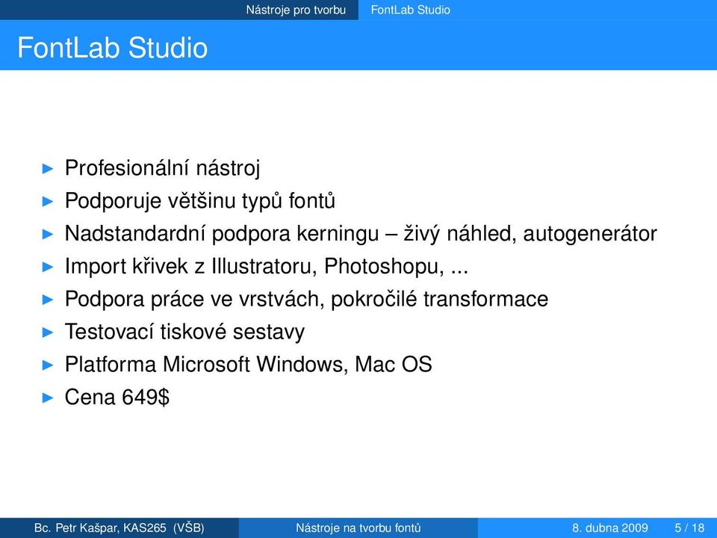This screenshot has width=717, height=538.
Task: Click the triangle bullet before 'Podpora práce ve vrstvách'
Action: click(48, 300)
